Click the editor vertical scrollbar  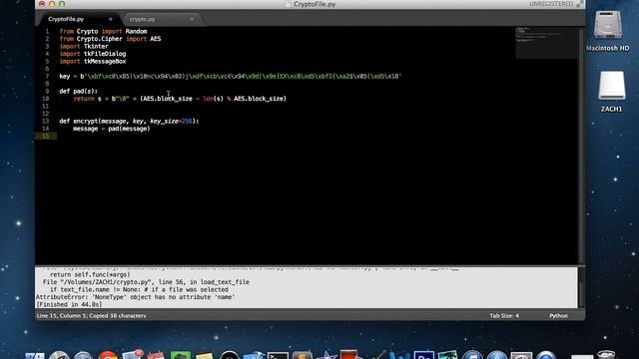click(581, 146)
